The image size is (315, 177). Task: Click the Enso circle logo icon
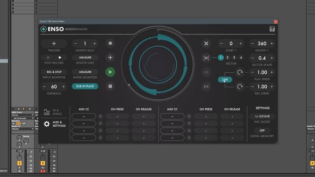[43, 29]
